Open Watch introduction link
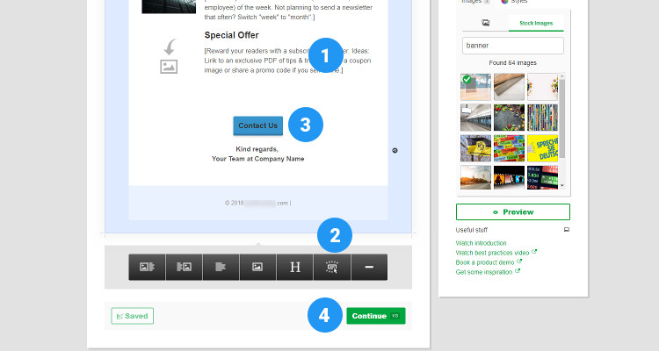The image size is (659, 351). [481, 243]
